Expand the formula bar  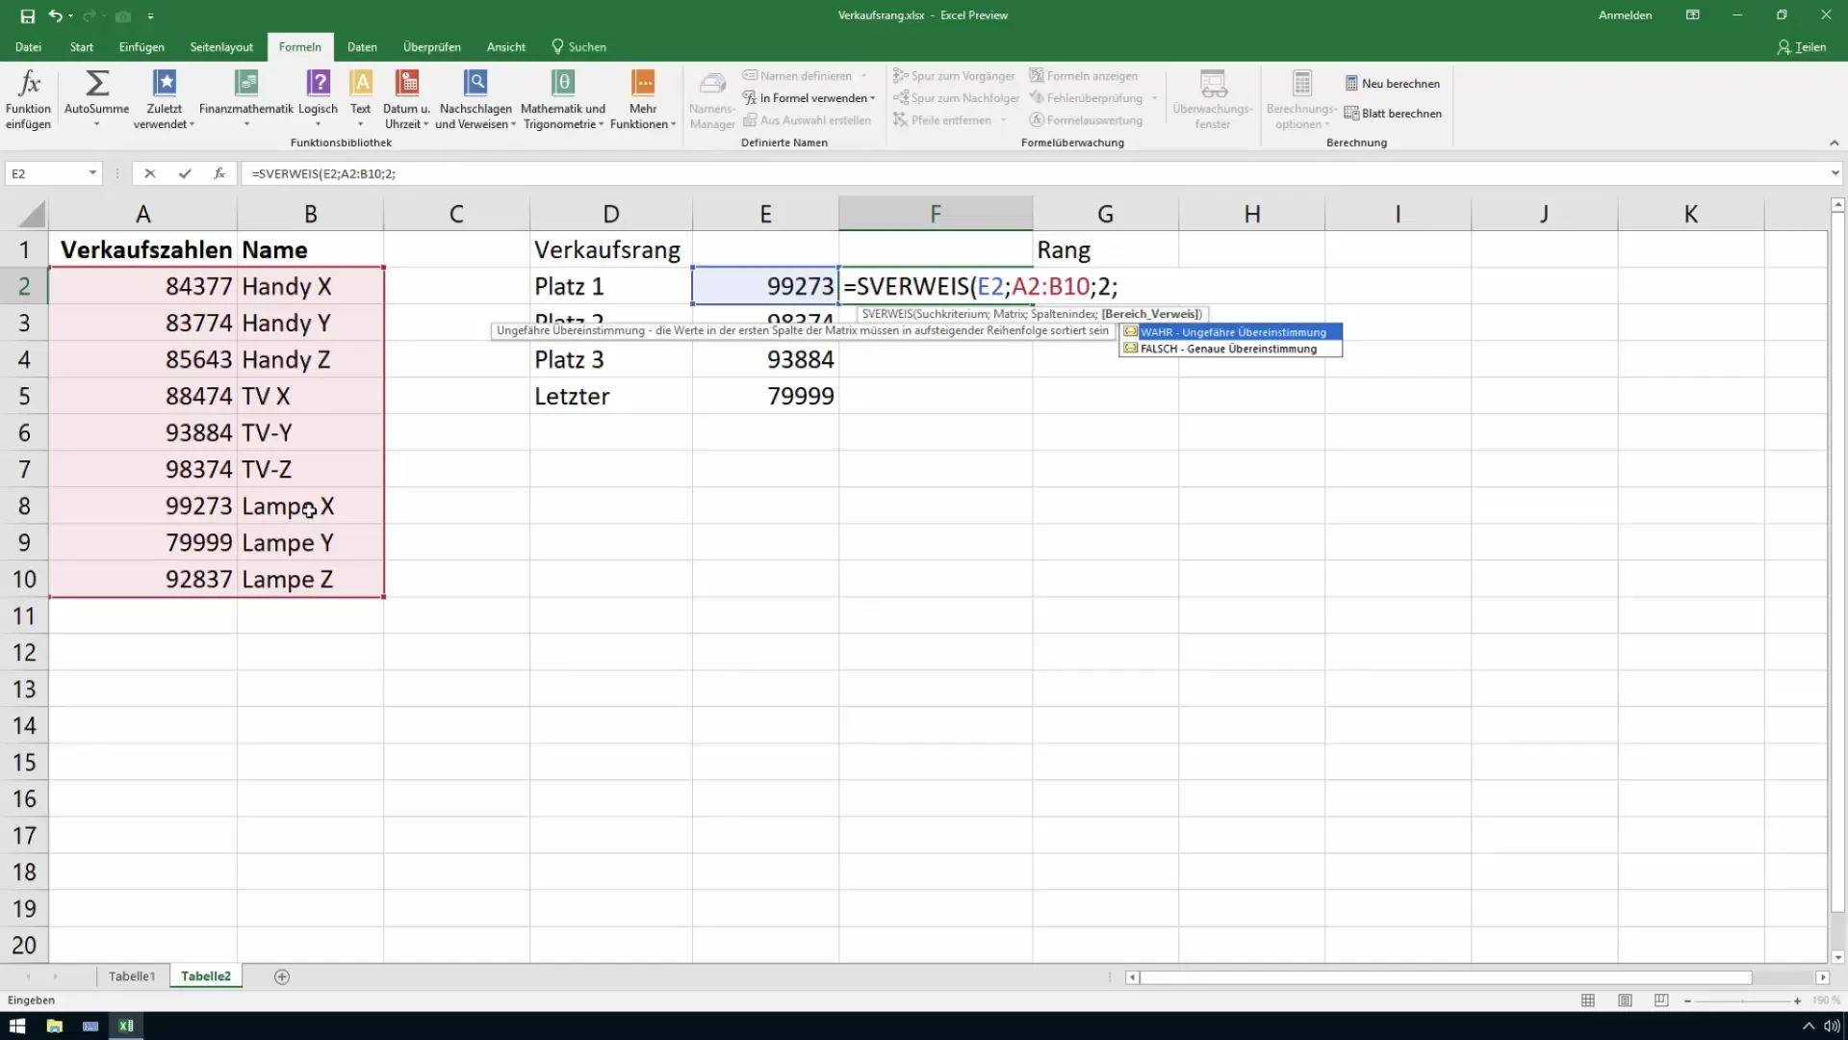coord(1835,173)
